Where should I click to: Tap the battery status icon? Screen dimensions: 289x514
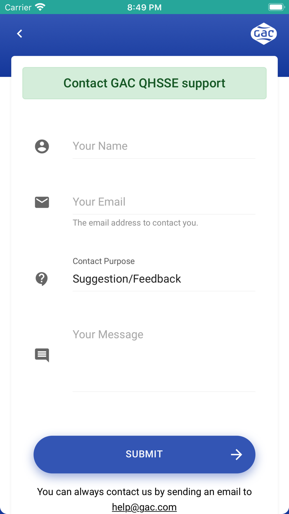(x=275, y=7)
